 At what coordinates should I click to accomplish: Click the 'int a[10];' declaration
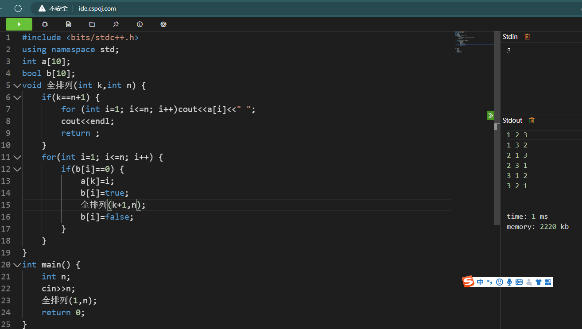[47, 62]
